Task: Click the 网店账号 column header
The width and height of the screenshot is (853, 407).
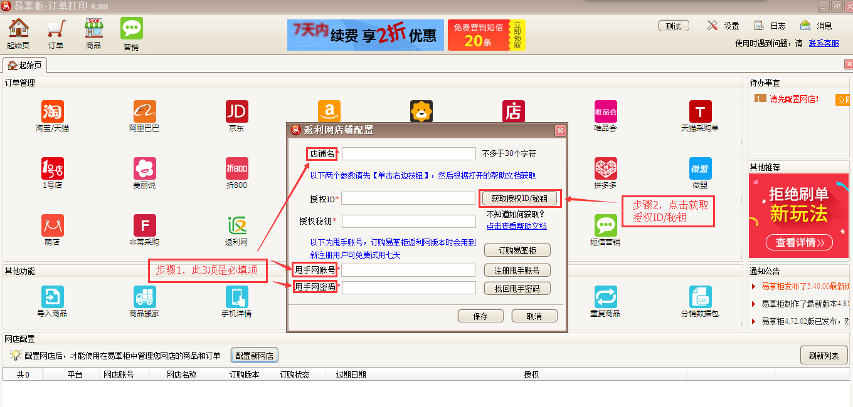Action: tap(119, 374)
